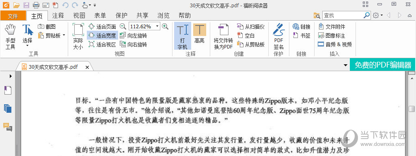Open the touch mode hand dropdown arrow
This screenshot has height=156, width=416.
point(90,5)
